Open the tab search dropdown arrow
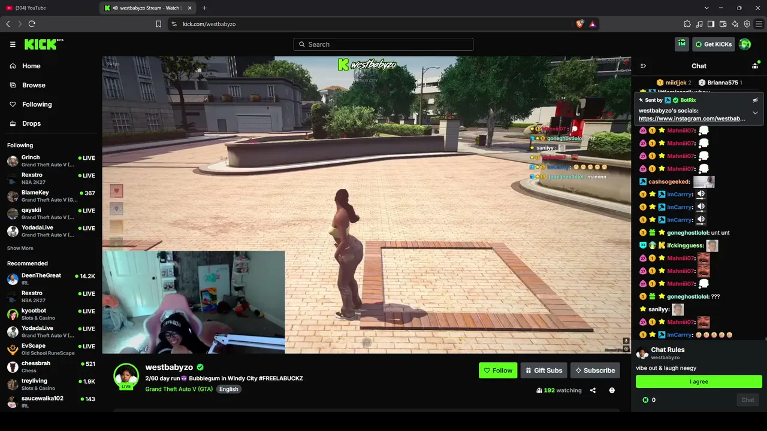The image size is (767, 431). pos(706,8)
